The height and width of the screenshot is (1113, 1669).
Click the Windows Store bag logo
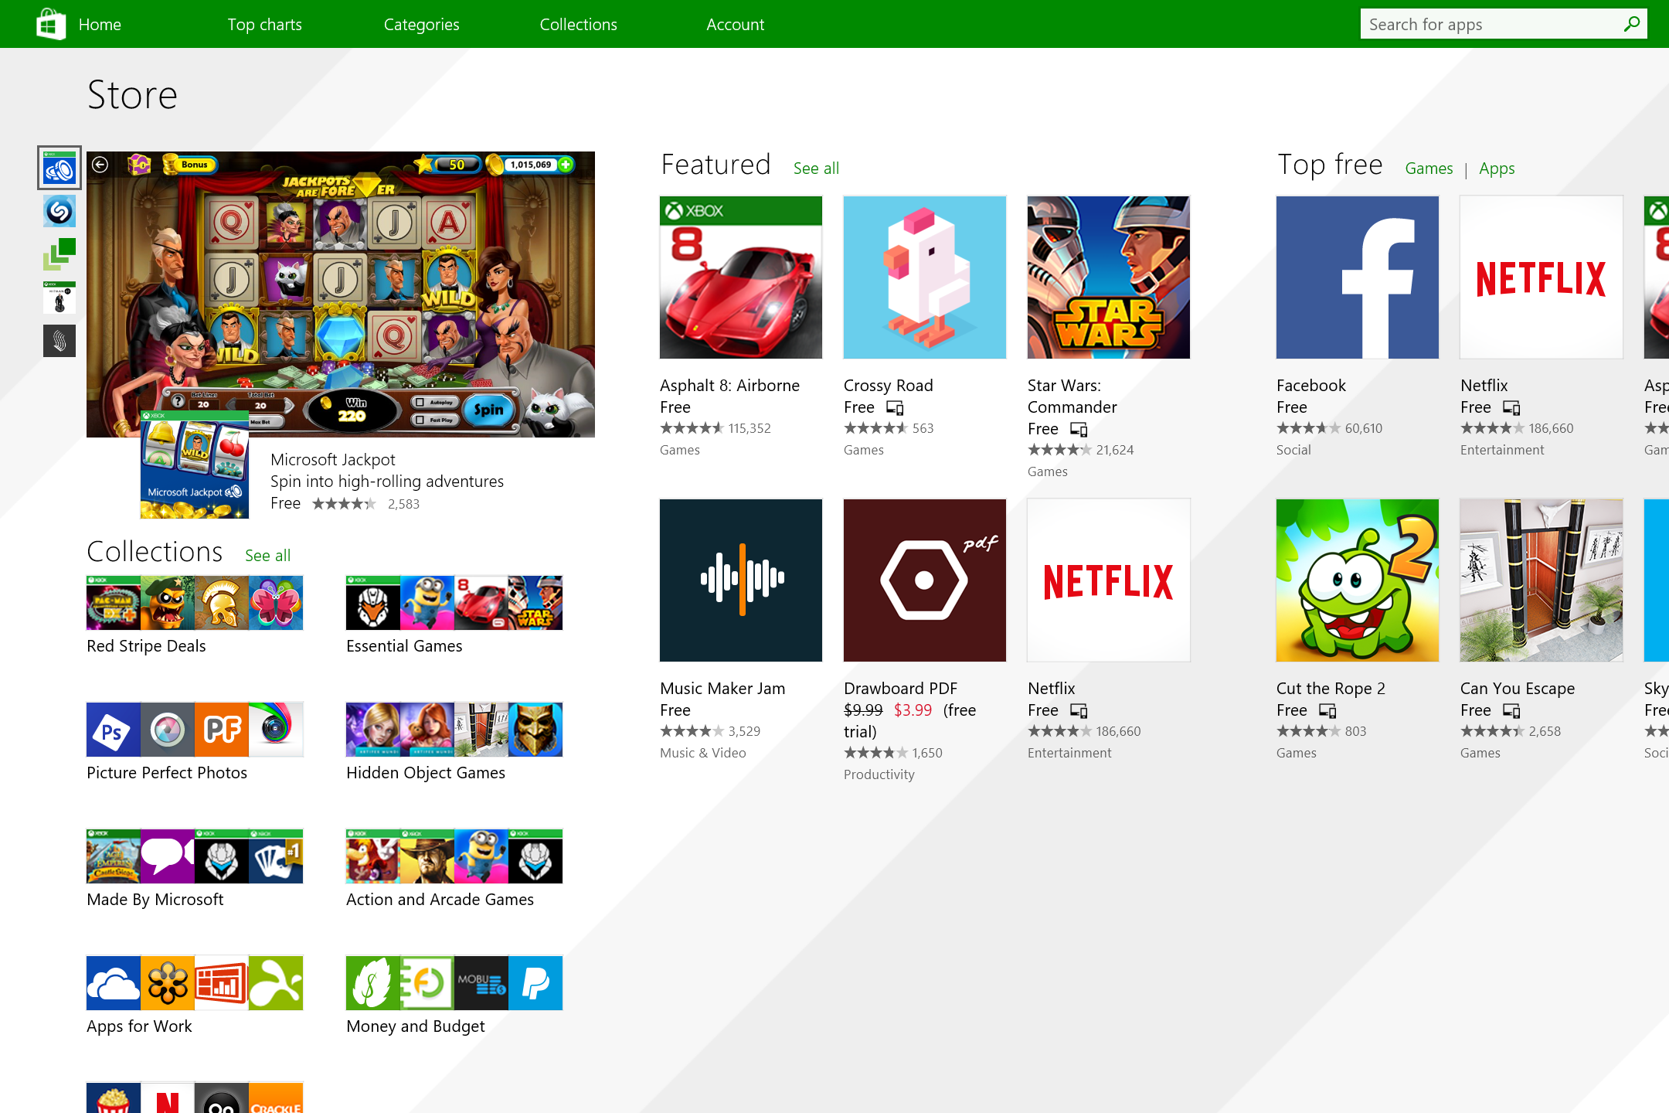point(51,24)
